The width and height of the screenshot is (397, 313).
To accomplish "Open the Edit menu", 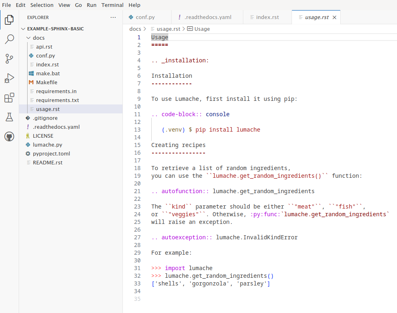I will (21, 5).
